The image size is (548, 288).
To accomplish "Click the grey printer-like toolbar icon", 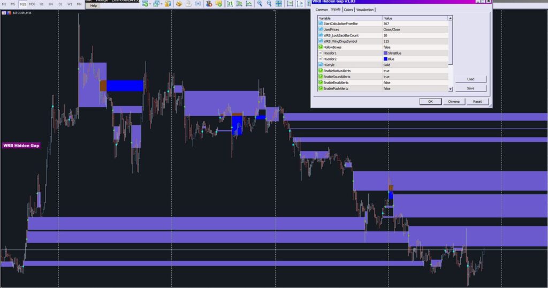I will coord(188,4).
